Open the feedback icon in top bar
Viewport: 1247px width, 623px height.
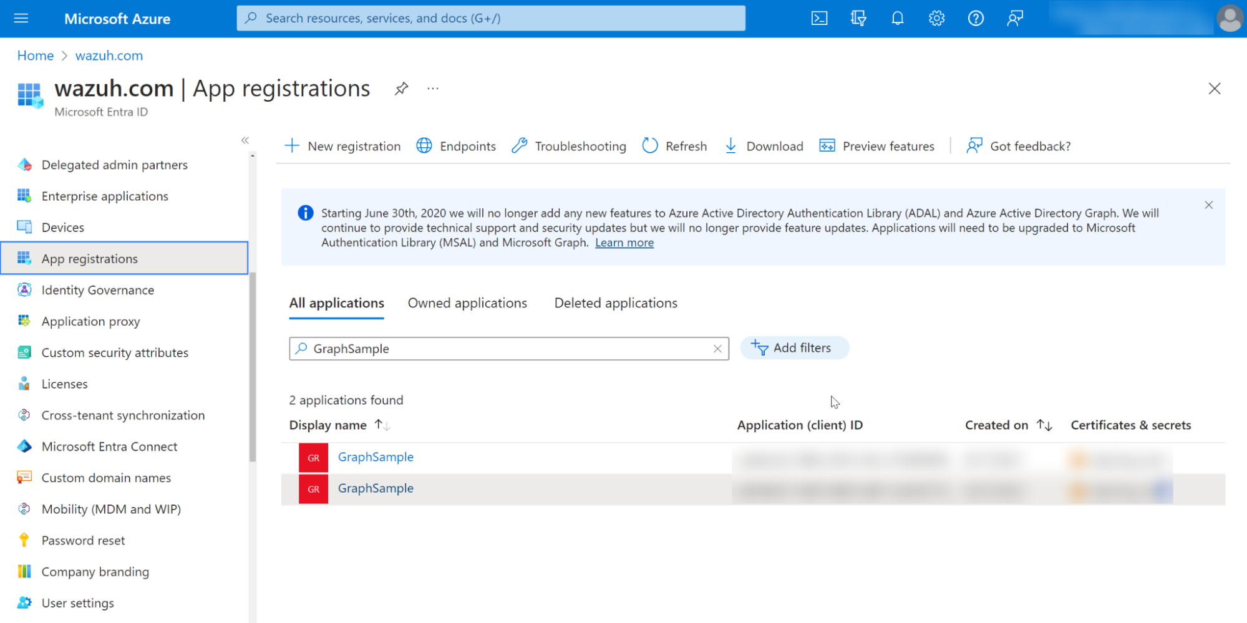pyautogui.click(x=1015, y=19)
